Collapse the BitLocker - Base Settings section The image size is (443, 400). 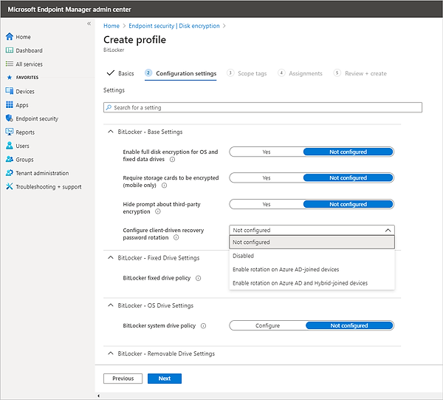coord(109,132)
